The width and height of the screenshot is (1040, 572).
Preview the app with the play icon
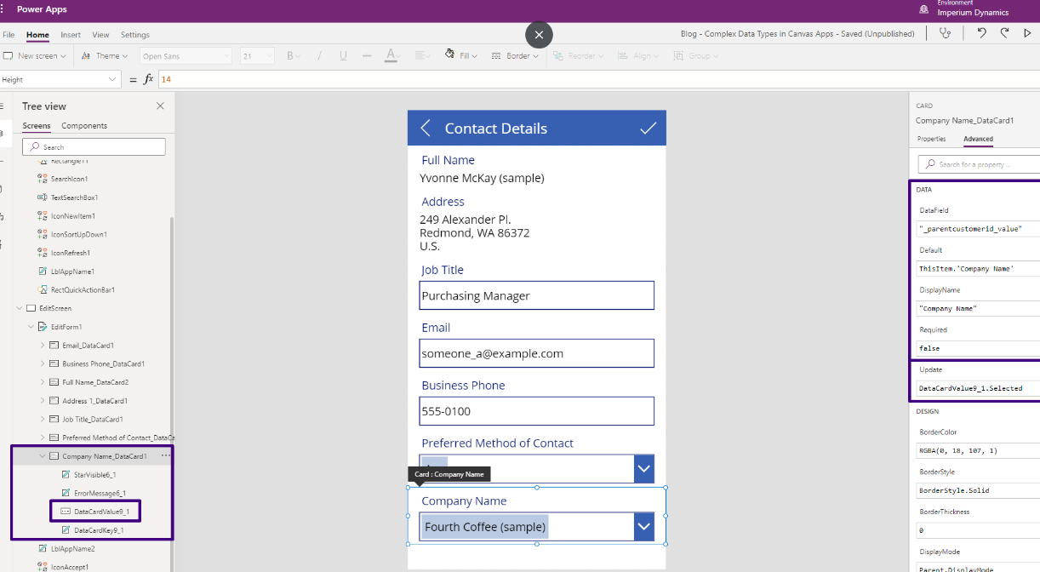1027,32
